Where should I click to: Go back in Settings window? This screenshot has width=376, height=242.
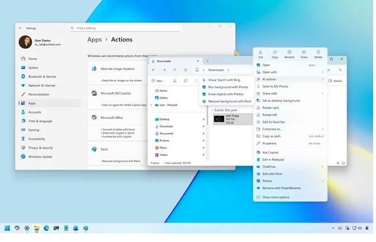(21, 28)
